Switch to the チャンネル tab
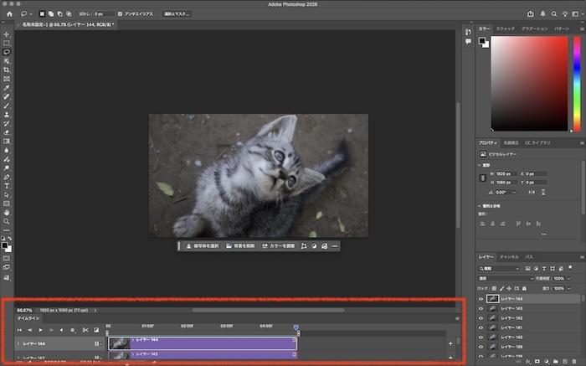Screen dimensions: 586x366 tap(509, 256)
